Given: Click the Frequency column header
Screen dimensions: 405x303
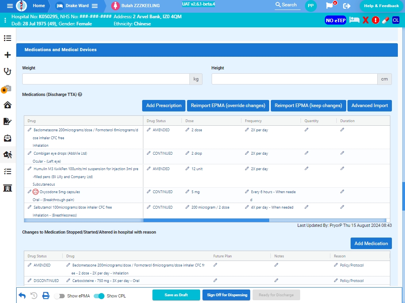Looking at the screenshot, I should (x=253, y=121).
